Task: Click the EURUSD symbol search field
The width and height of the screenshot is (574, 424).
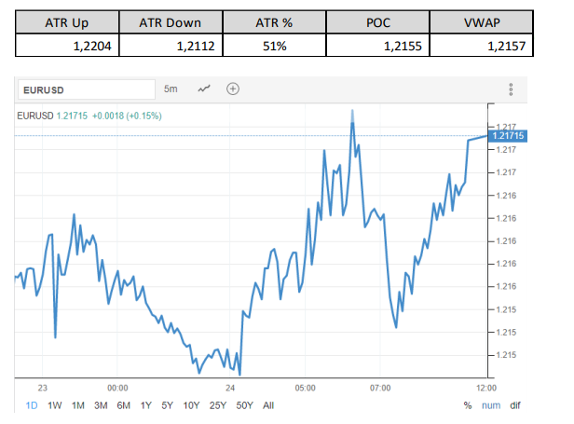Action: pos(86,89)
